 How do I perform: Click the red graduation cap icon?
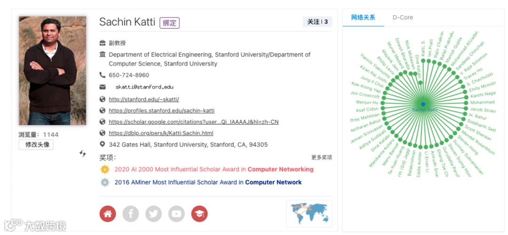click(x=199, y=214)
